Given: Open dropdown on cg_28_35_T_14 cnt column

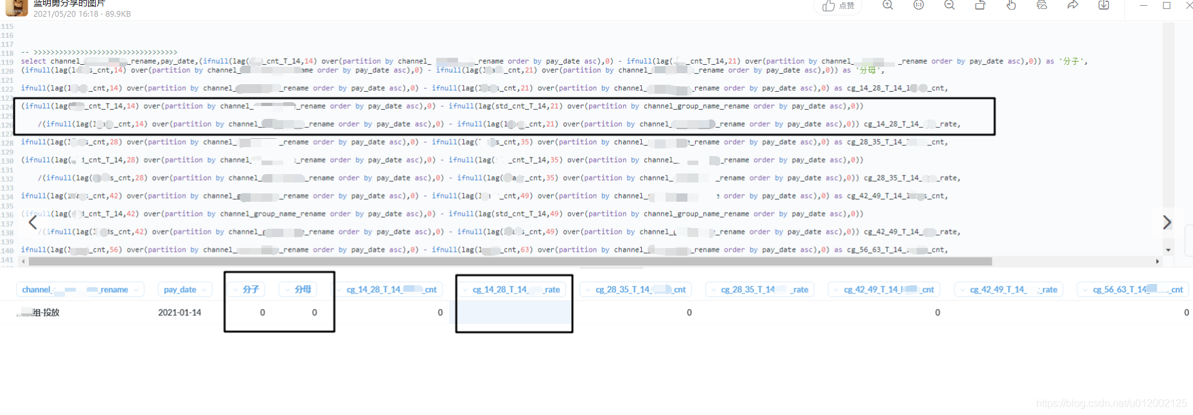Looking at the screenshot, I should 588,290.
